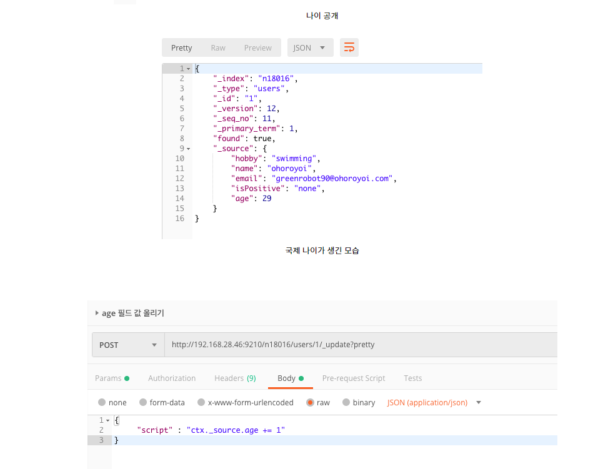Image resolution: width=603 pixels, height=469 pixels.
Task: Open the JSON format dropdown
Action: pos(309,48)
